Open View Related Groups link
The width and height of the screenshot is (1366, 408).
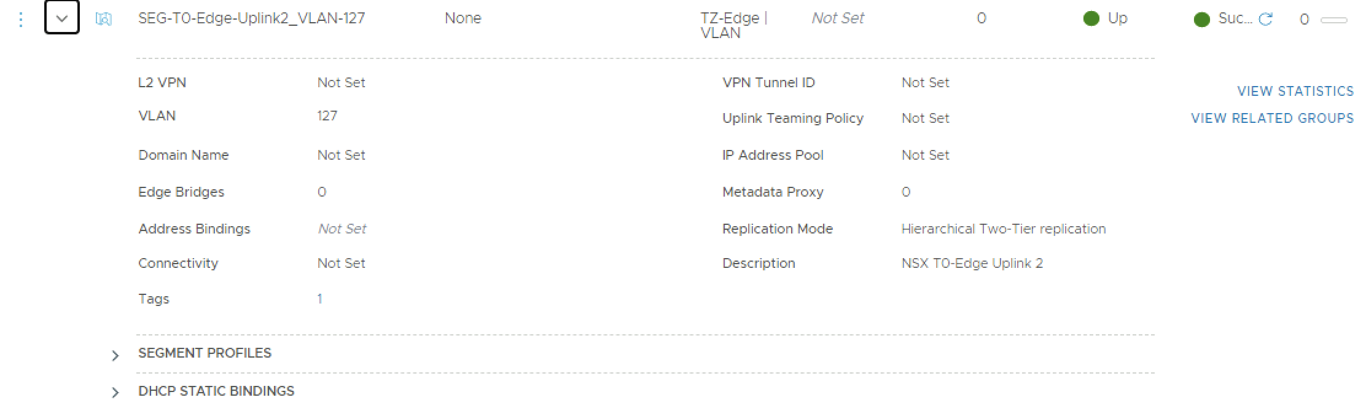1272,119
